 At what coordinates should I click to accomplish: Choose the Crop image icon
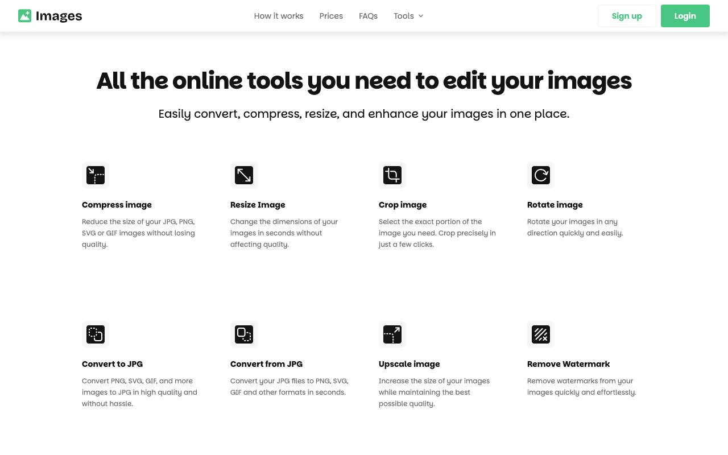tap(392, 175)
